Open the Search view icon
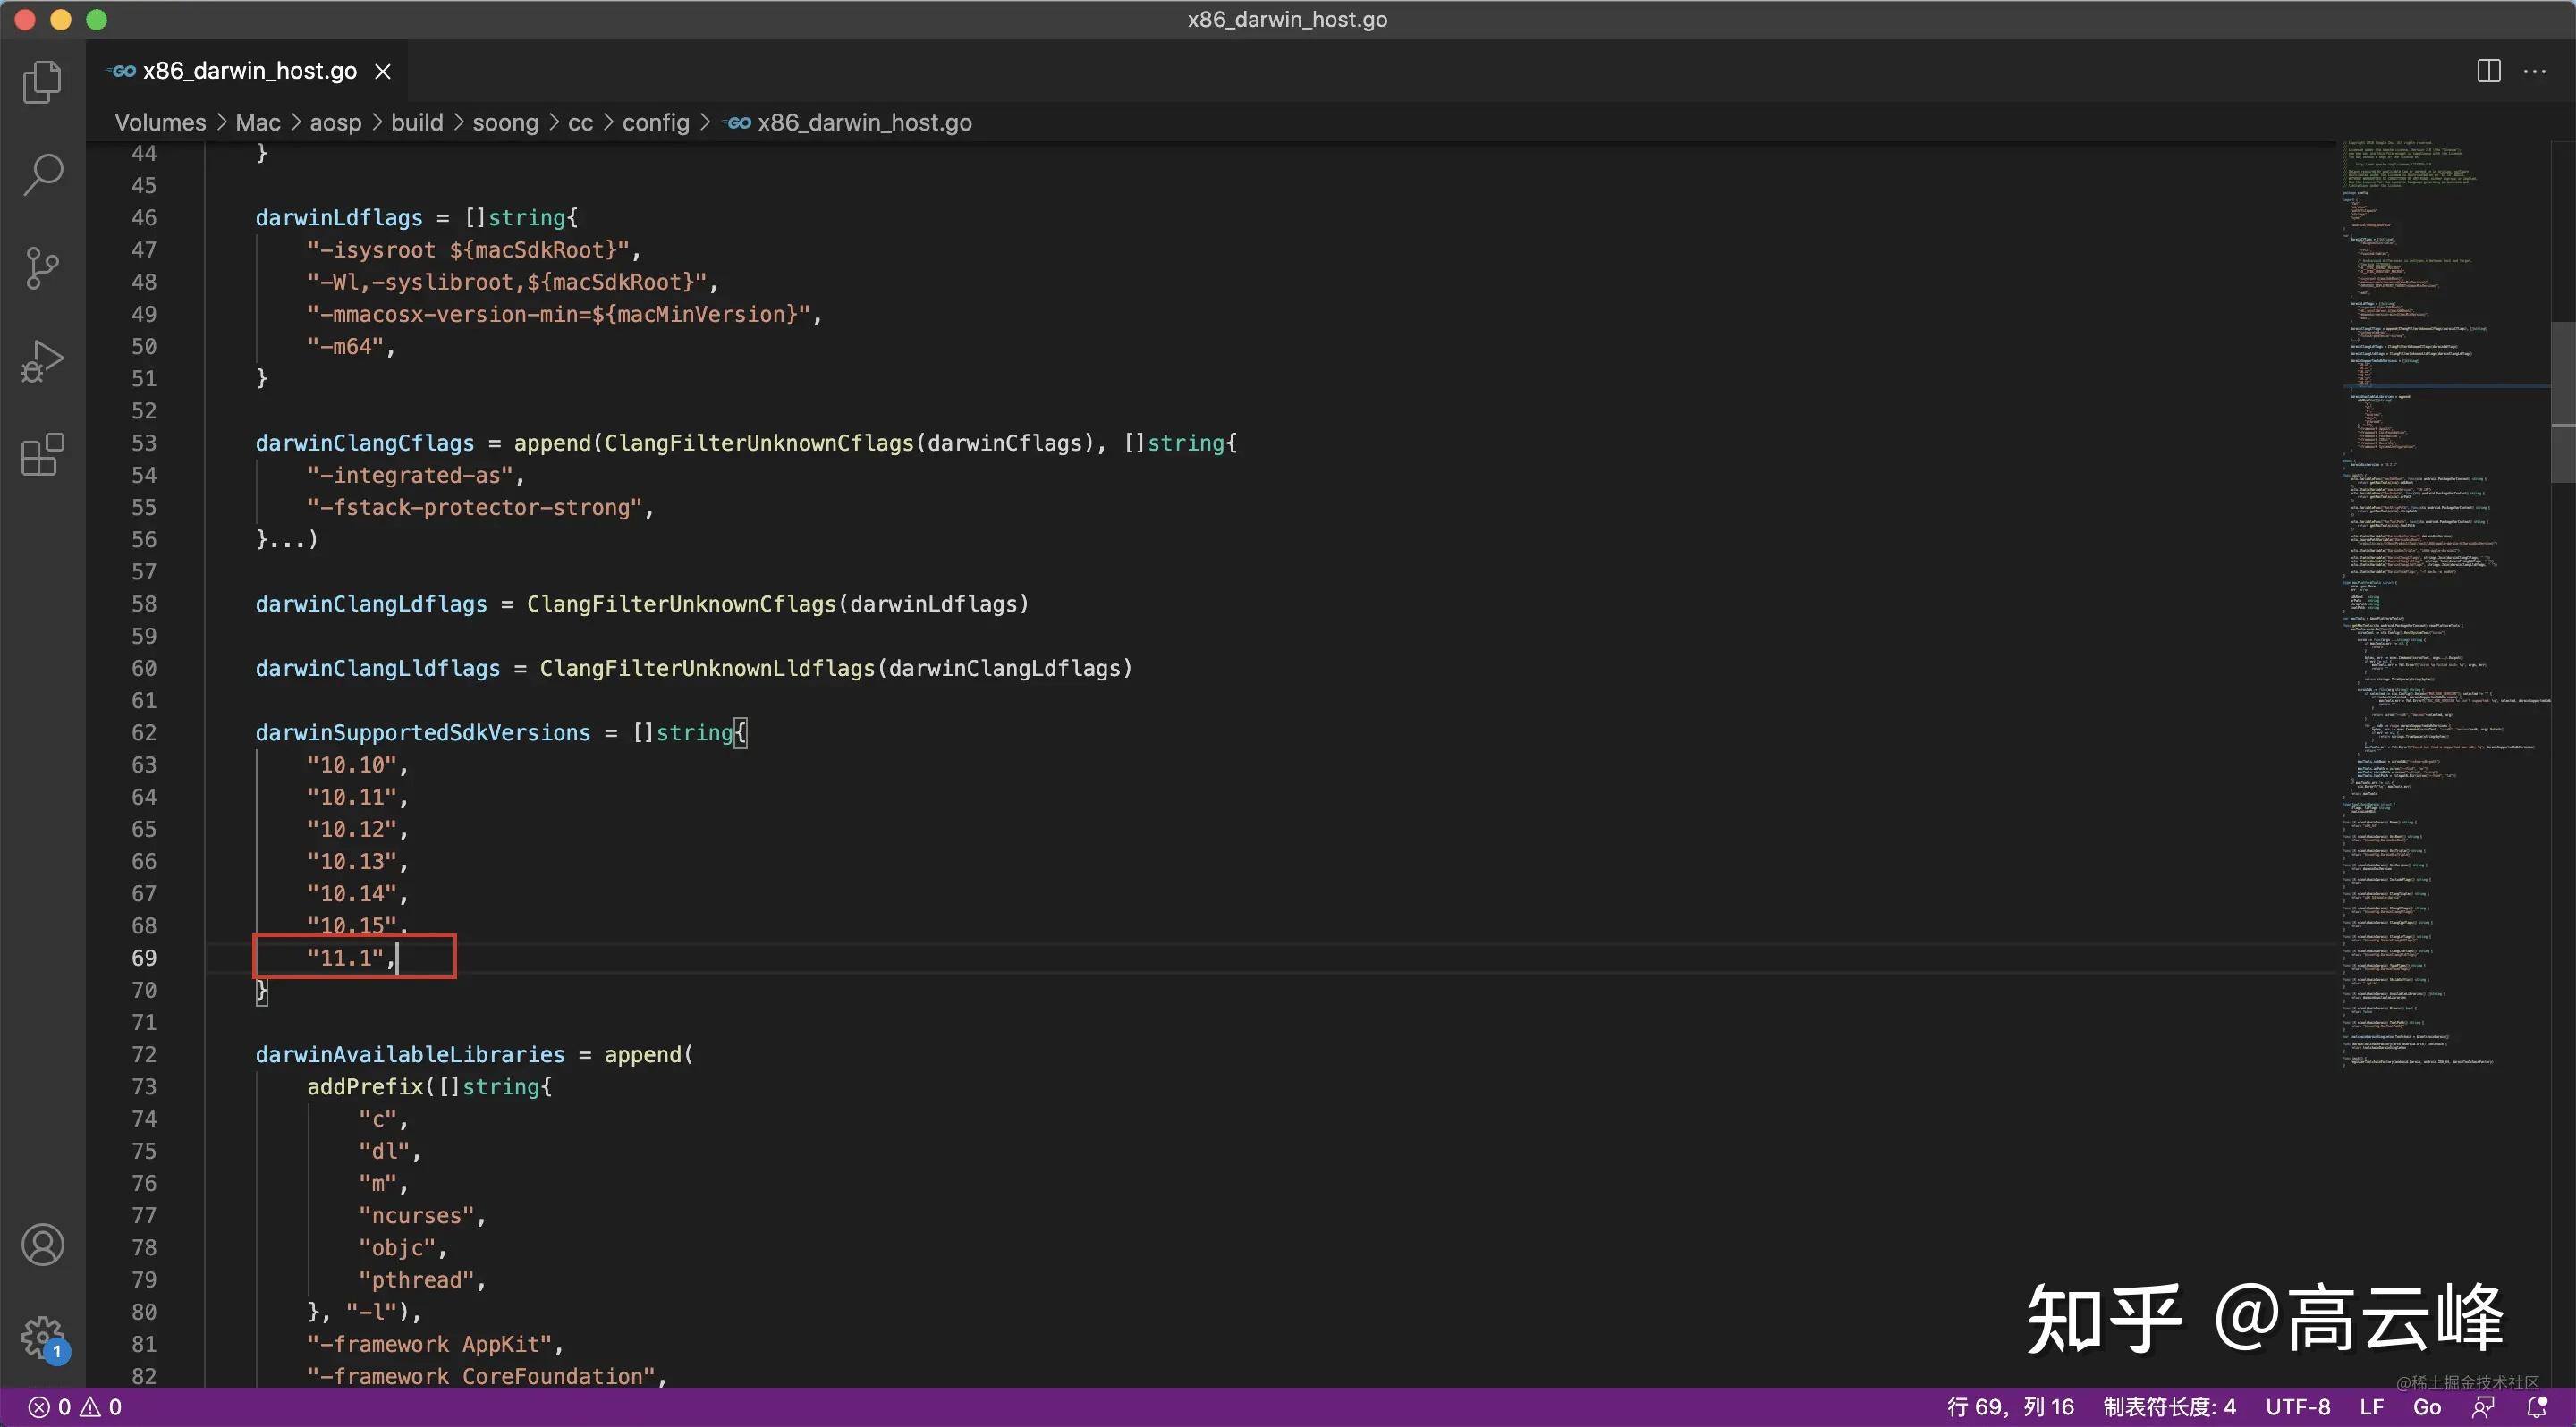The height and width of the screenshot is (1427, 2576). (42, 175)
